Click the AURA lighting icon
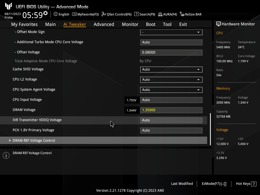 tap(160, 14)
